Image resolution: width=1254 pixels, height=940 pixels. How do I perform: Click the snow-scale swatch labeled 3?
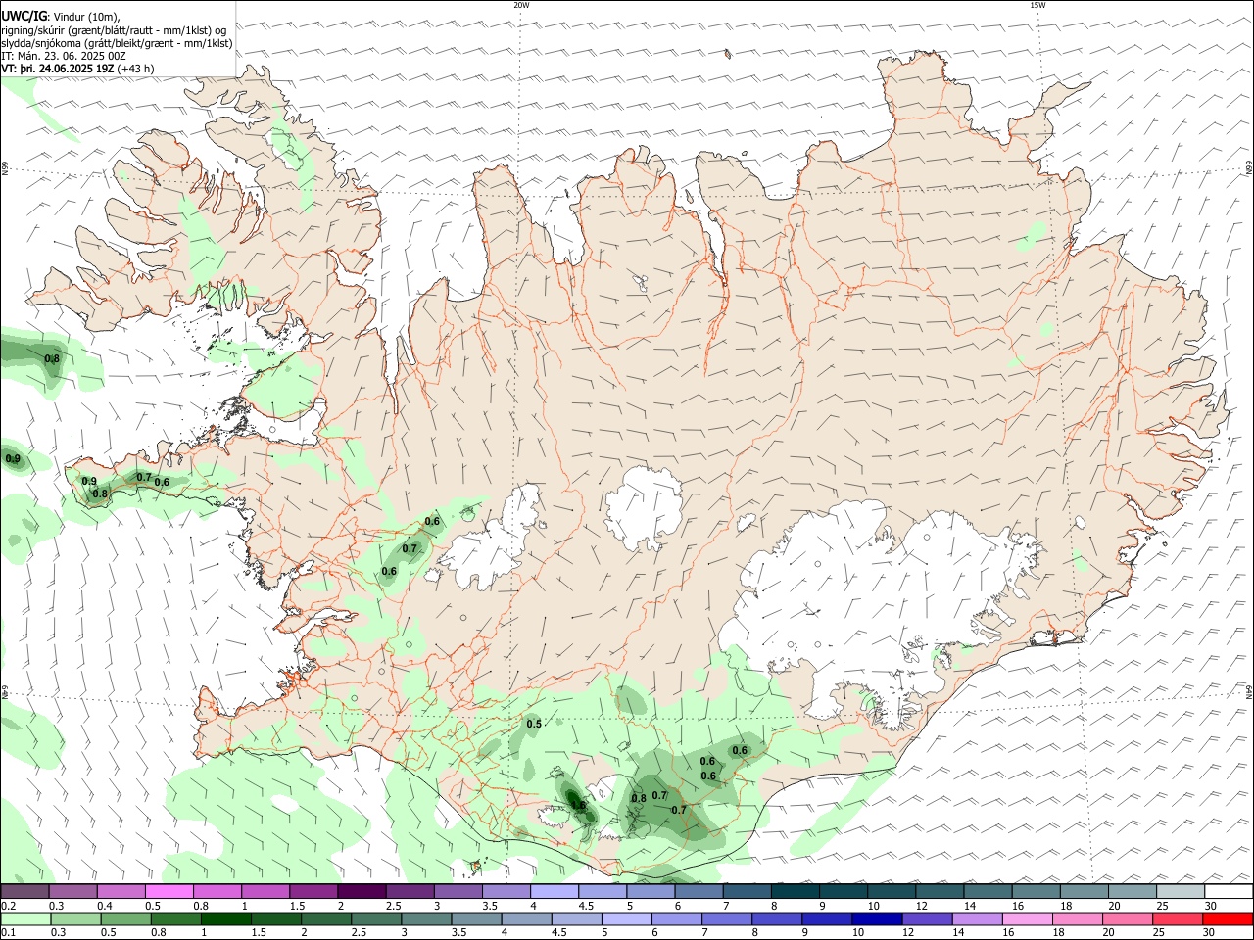point(458,892)
